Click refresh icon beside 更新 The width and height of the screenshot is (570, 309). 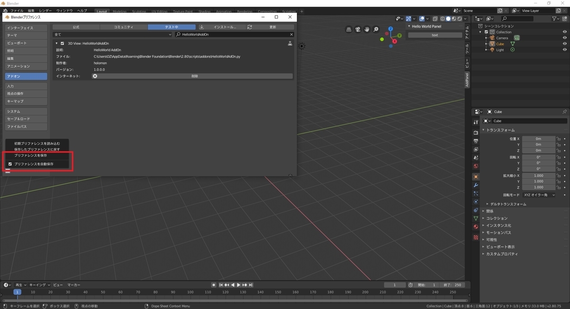tap(249, 27)
